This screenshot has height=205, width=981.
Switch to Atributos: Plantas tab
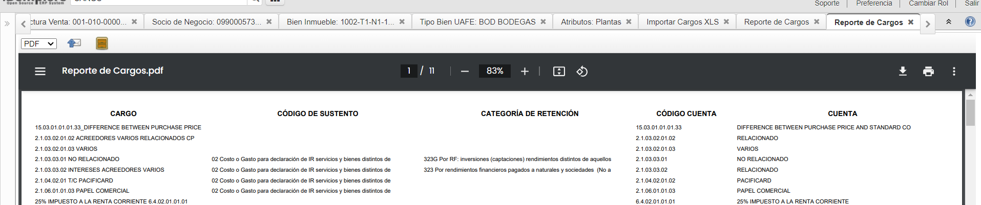tap(591, 22)
